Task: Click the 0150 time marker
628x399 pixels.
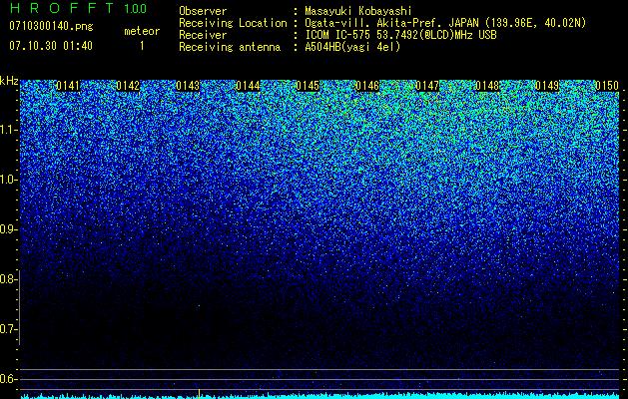Action: pyautogui.click(x=607, y=86)
